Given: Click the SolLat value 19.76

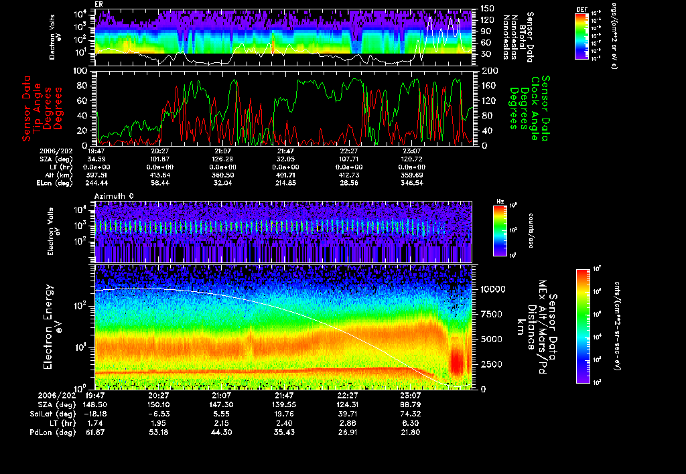Looking at the screenshot, I should click(284, 414).
